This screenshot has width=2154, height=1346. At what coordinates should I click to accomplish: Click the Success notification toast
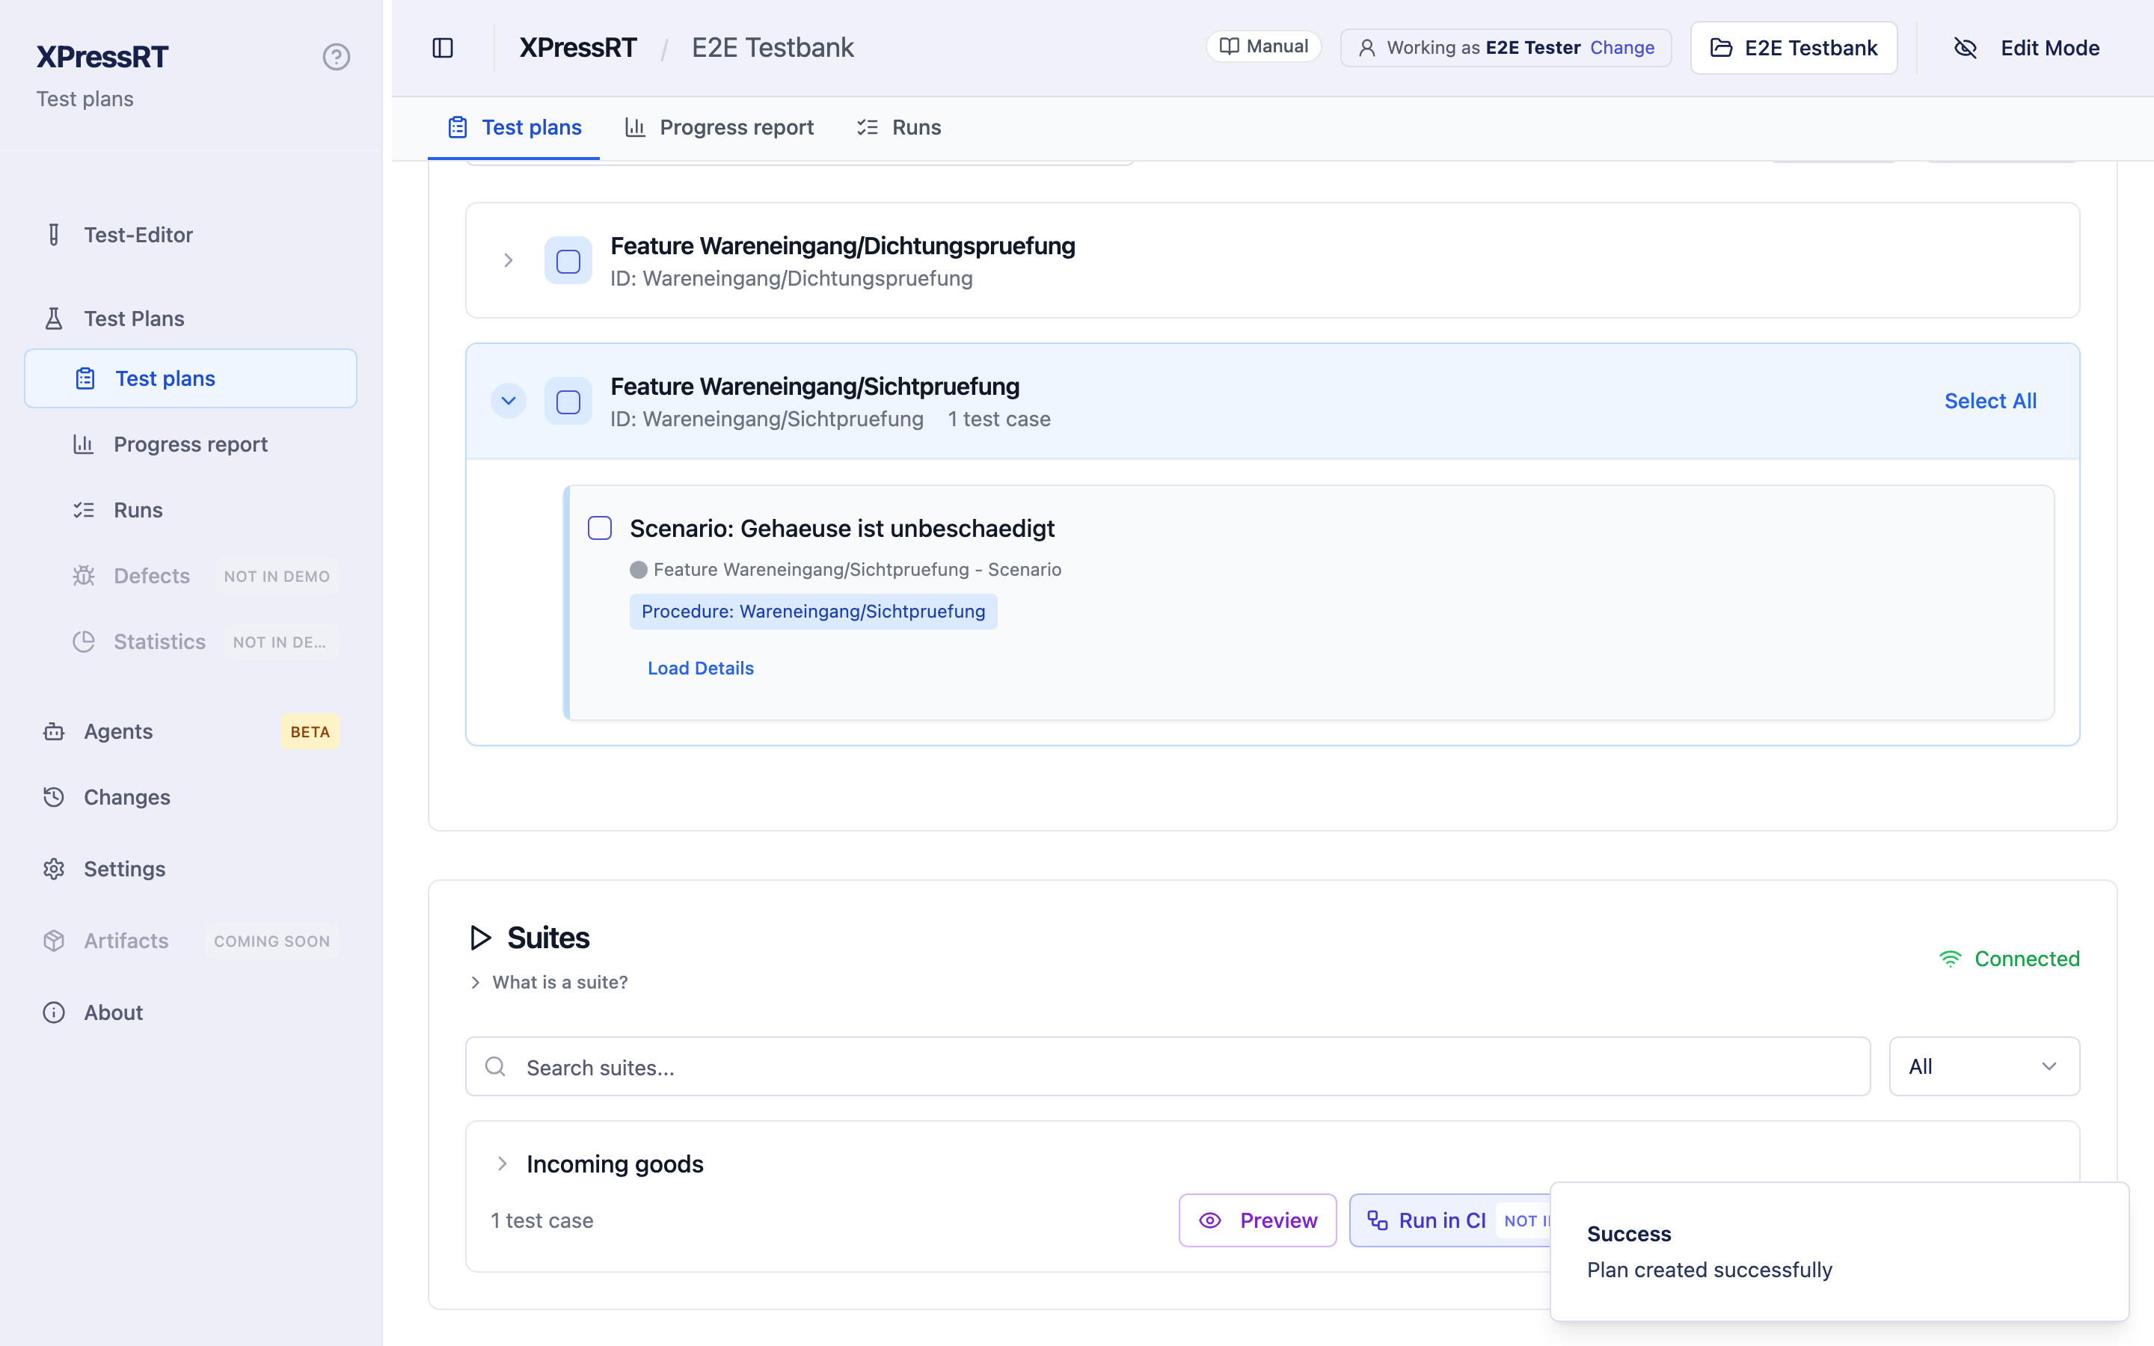pos(1840,1252)
